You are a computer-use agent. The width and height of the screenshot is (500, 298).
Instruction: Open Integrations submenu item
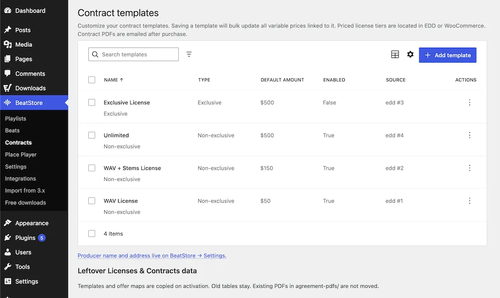[21, 178]
